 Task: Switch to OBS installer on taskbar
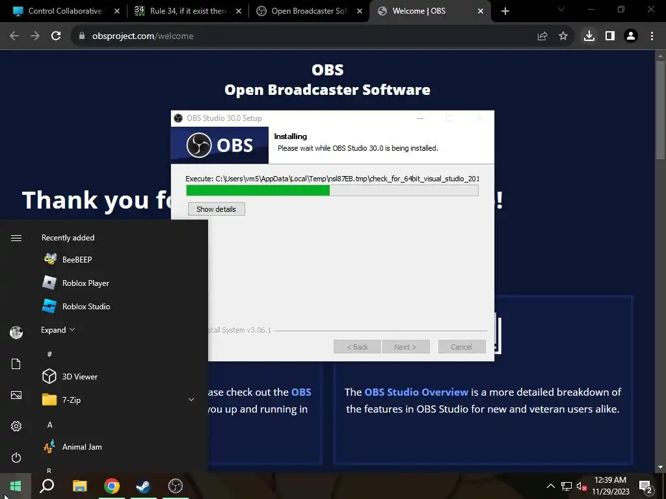point(175,486)
